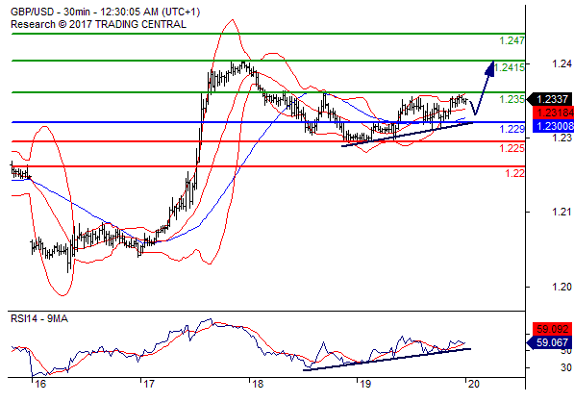Viewport: 574px width, 402px height.
Task: Click the GBP/USD 30min chart title
Action: click(x=106, y=12)
